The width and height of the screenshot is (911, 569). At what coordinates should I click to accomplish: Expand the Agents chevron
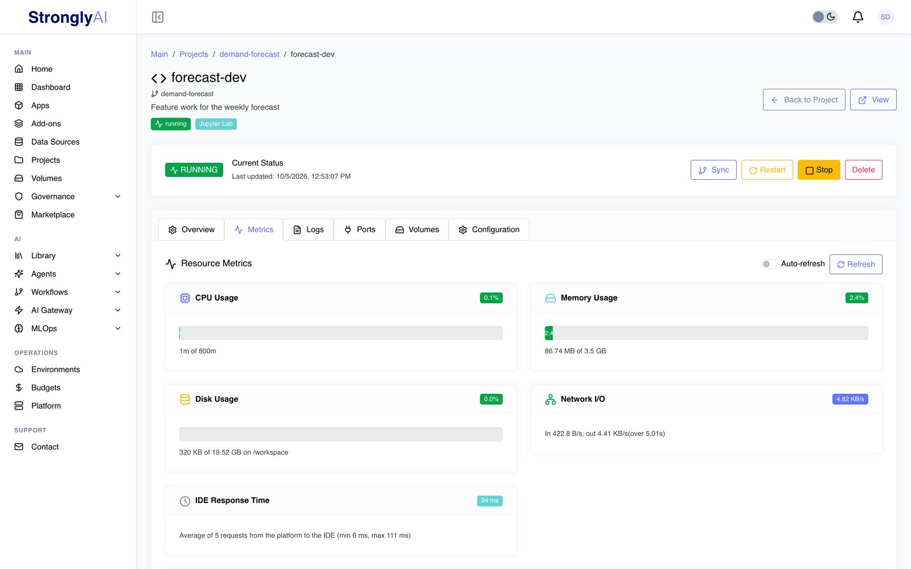[118, 274]
